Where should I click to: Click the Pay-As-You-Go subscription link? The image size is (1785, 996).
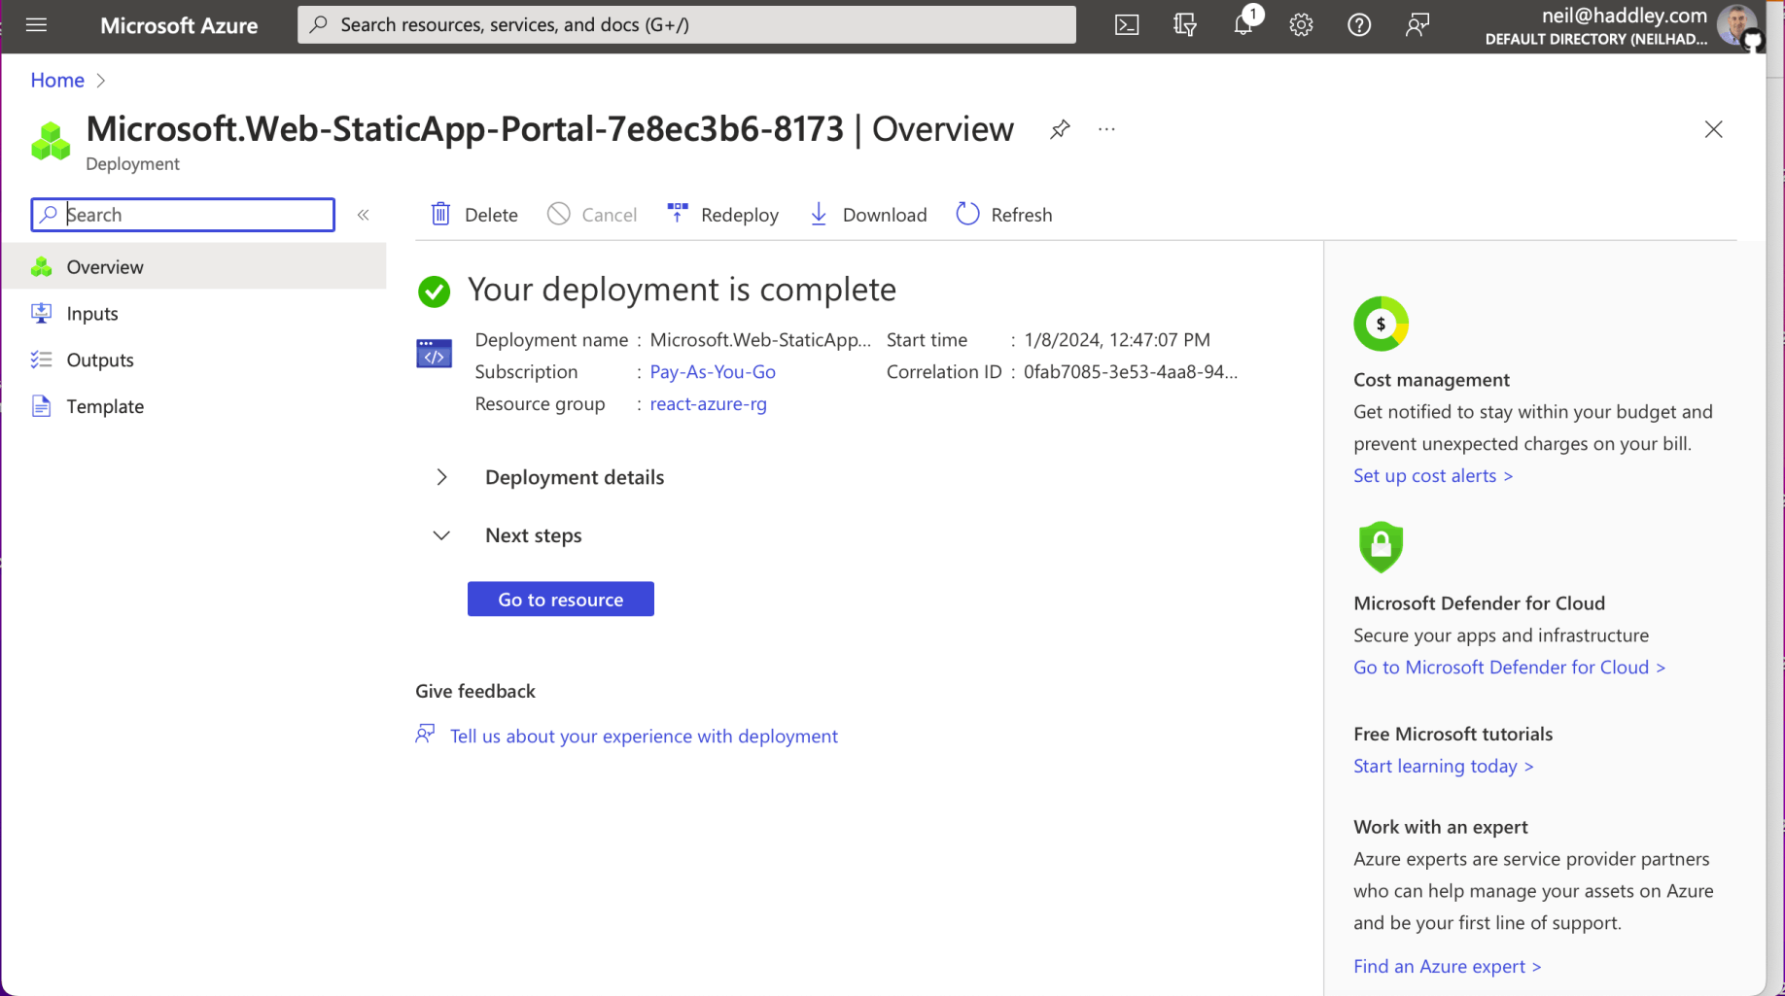click(713, 372)
